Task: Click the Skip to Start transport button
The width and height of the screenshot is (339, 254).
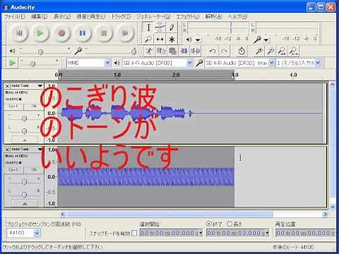Action: (x=19, y=33)
